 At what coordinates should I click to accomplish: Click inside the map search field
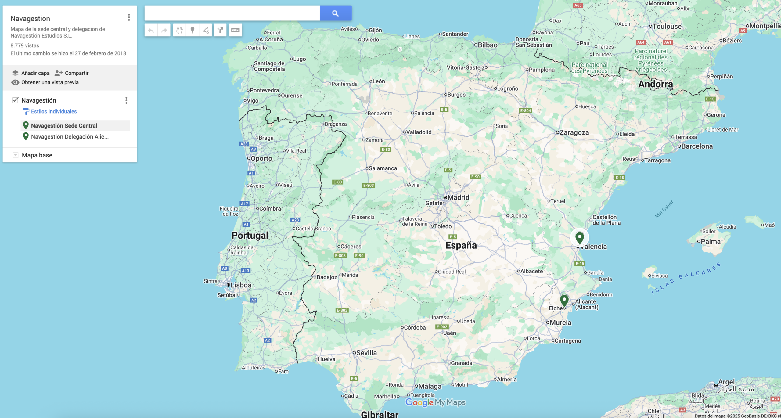coord(232,13)
